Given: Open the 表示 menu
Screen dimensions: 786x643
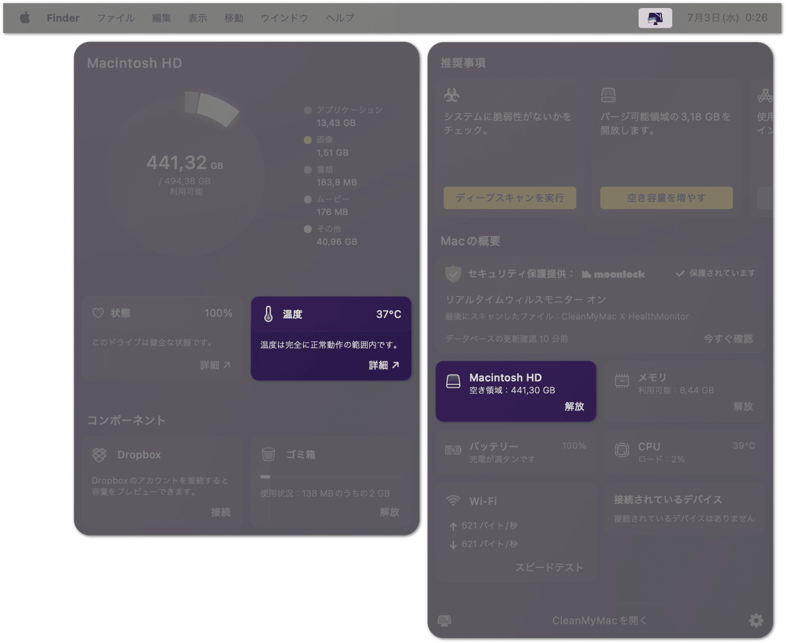Looking at the screenshot, I should coord(198,18).
